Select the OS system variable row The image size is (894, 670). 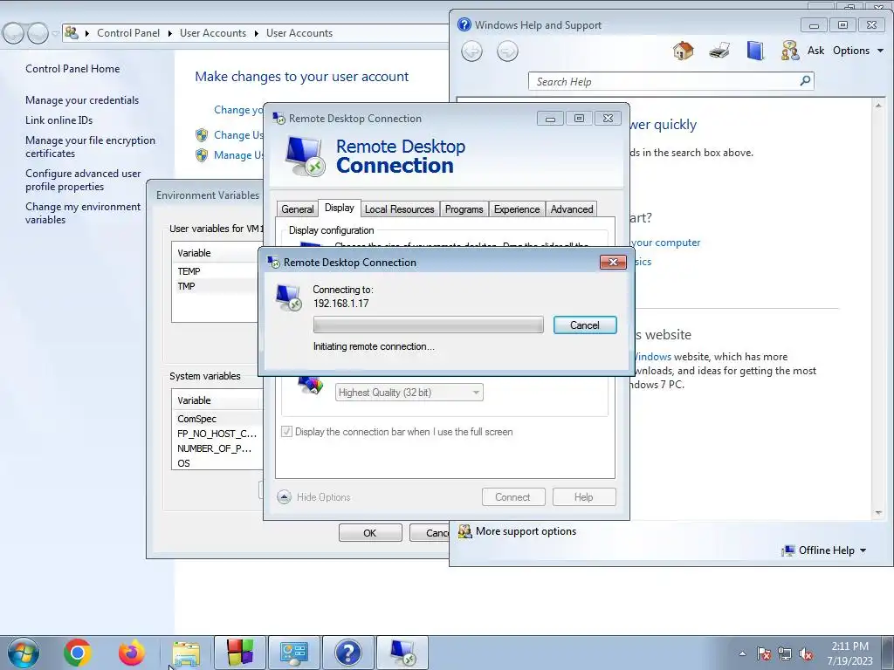pyautogui.click(x=217, y=463)
